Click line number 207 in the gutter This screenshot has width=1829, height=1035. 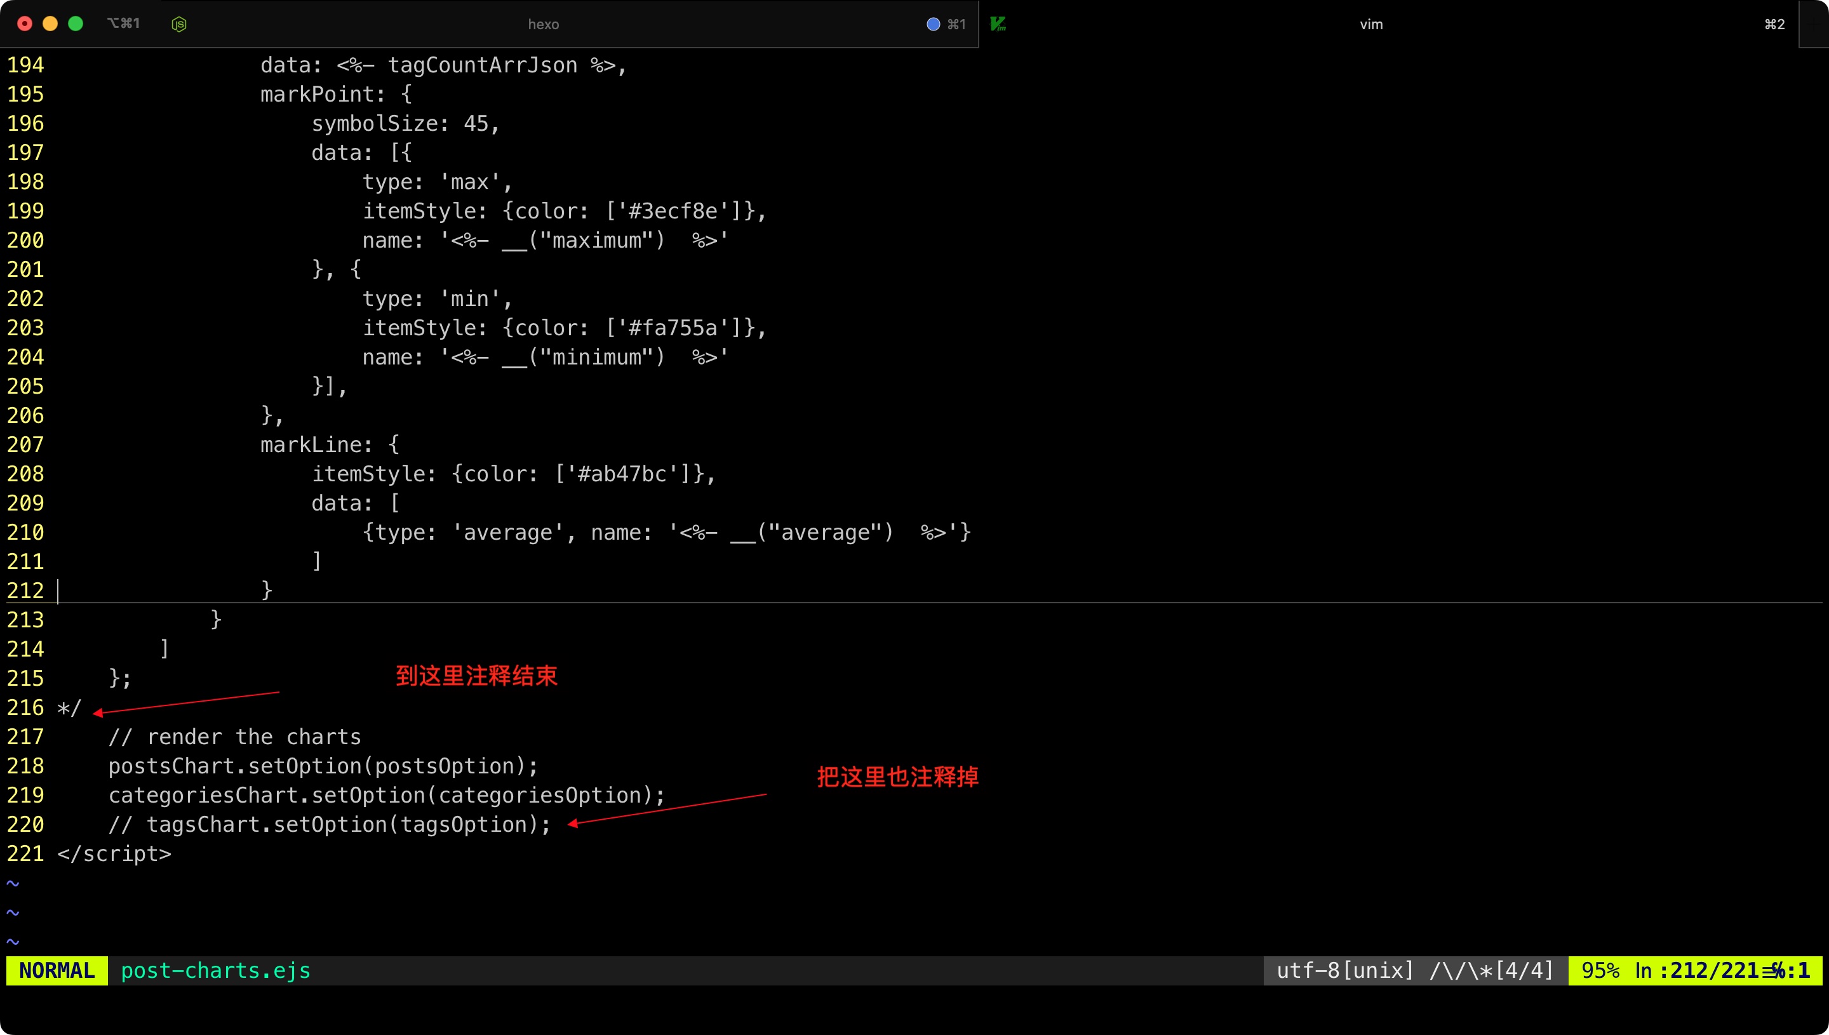coord(25,445)
